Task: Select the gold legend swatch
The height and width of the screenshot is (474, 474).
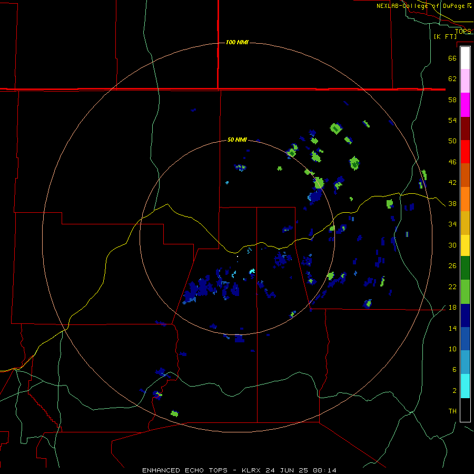Action: (465, 223)
